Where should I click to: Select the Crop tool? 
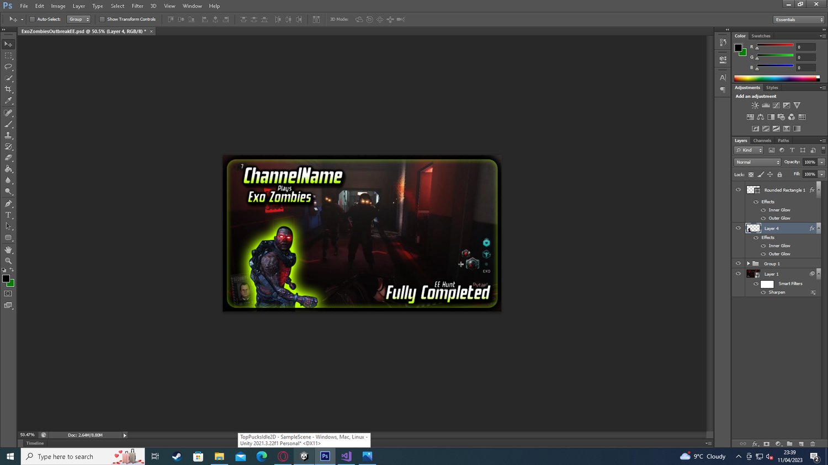(x=8, y=89)
